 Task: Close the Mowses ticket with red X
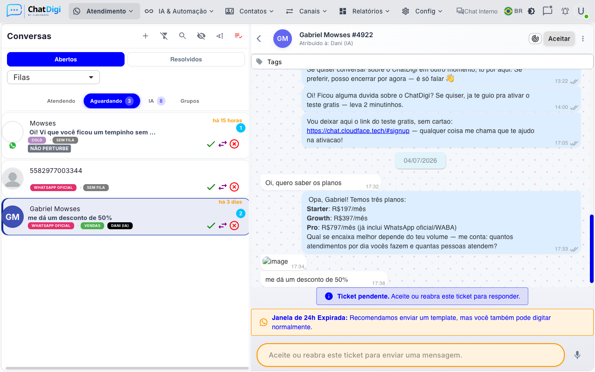point(234,144)
